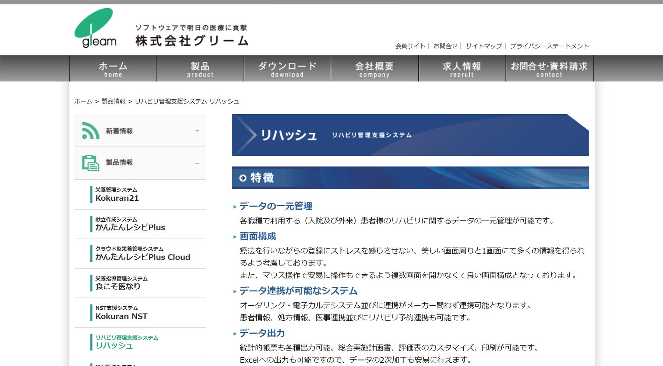This screenshot has width=663, height=366.
Task: Go to the 会員サイト link
Action: tap(410, 46)
